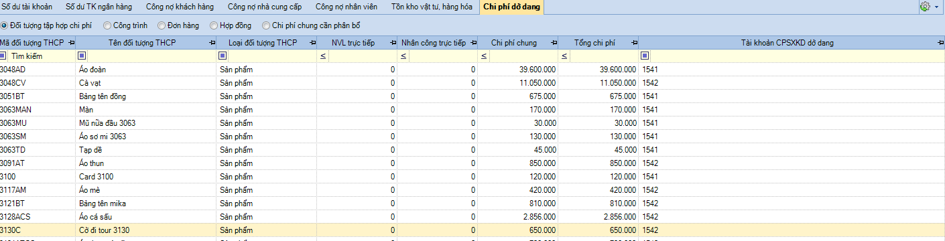Open filter operator for Tên đối tượng column
The width and height of the screenshot is (945, 241).
(x=82, y=56)
